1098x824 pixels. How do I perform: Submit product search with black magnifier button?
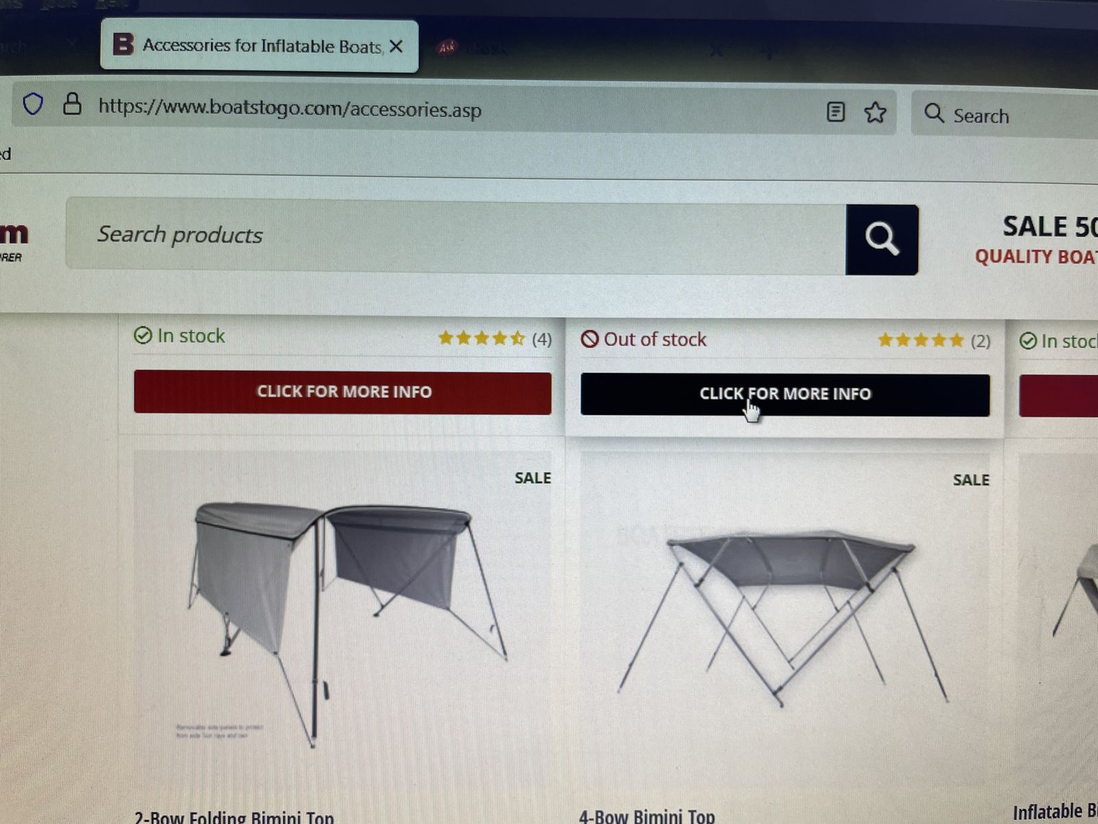(x=882, y=240)
